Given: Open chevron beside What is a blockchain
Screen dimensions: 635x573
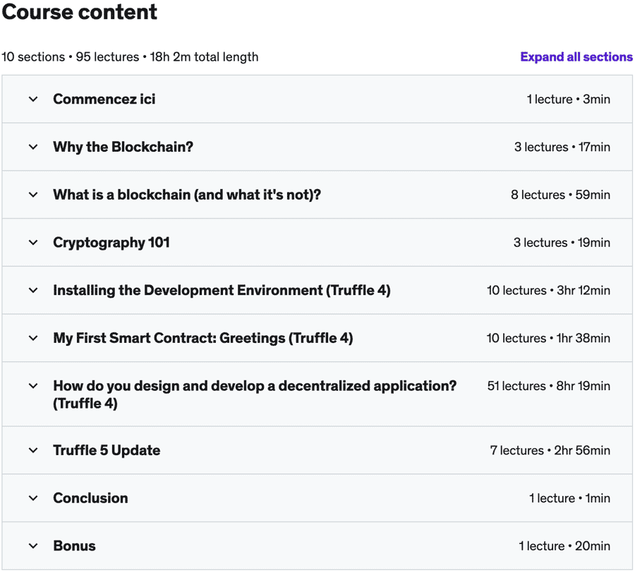Looking at the screenshot, I should tap(33, 195).
